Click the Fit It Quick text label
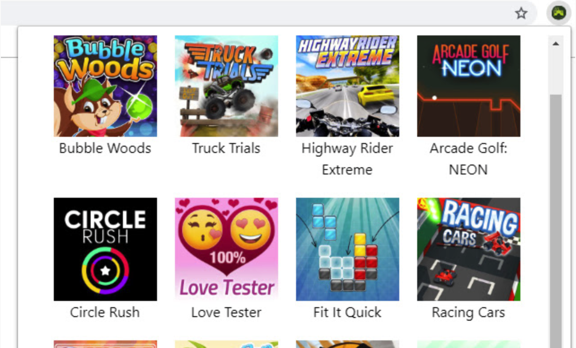 [347, 312]
